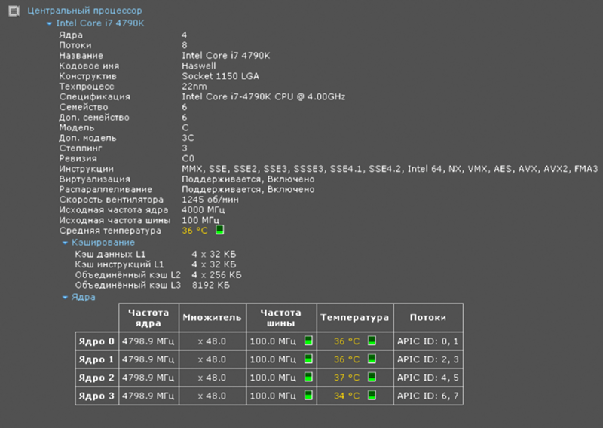
Task: Click the 4 x 256 КБ L2 cache value
Action: [x=216, y=275]
